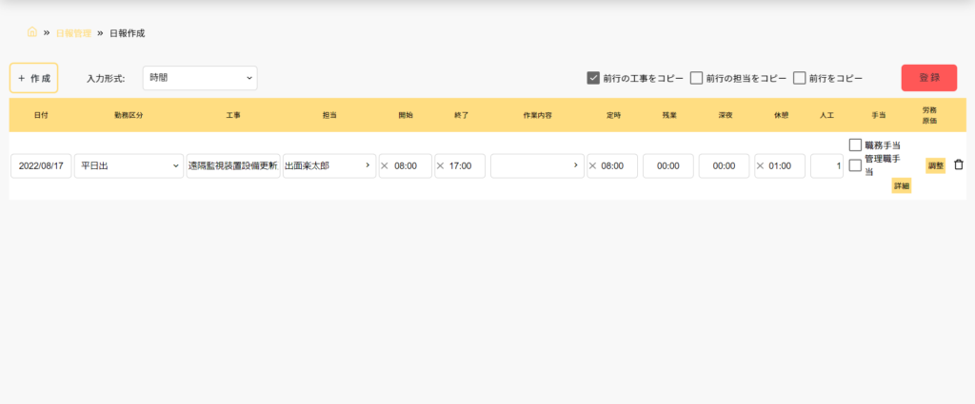Click the 終了 time field 17:00

460,165
